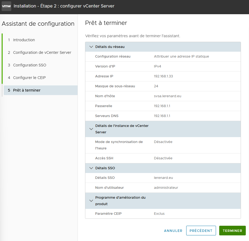Collapse the Détails du réseau section
The image size is (249, 241).
91,47
